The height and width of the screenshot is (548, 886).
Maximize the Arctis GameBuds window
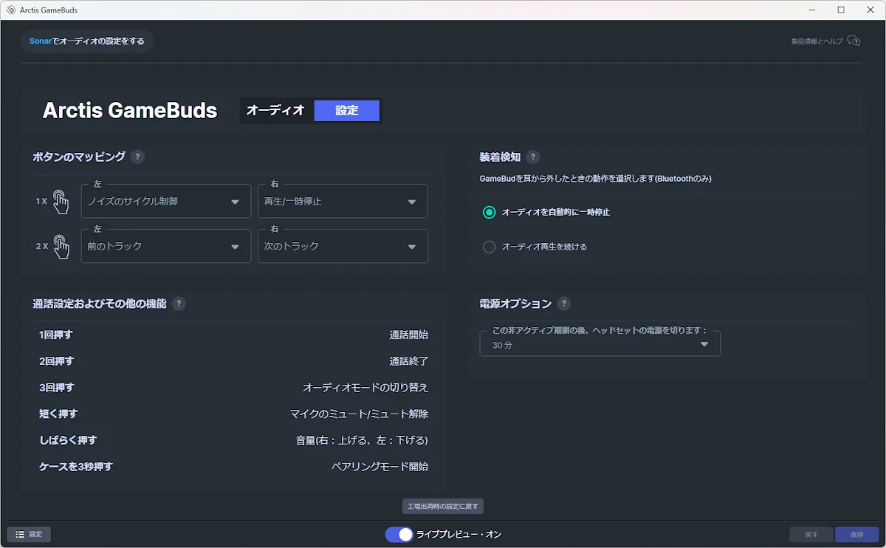pos(841,10)
